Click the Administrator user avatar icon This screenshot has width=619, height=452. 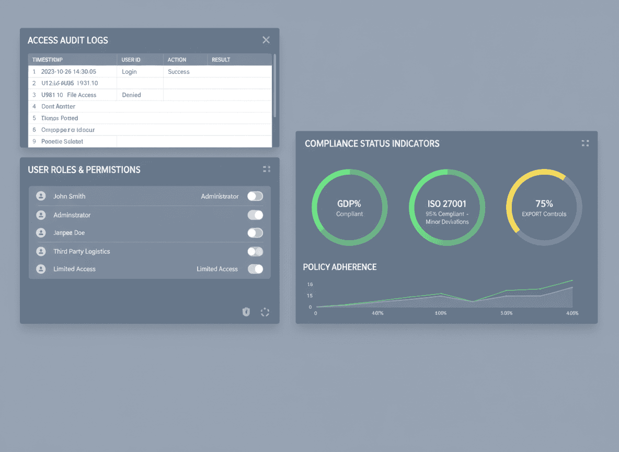41,214
